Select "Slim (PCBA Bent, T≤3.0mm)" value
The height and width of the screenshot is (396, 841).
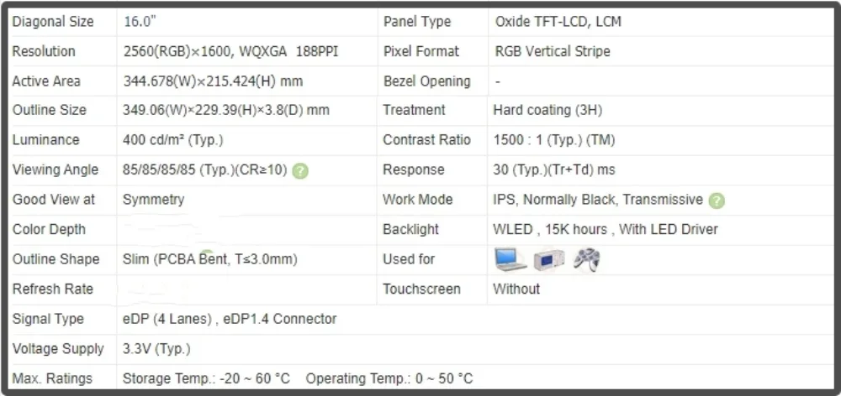pyautogui.click(x=209, y=259)
